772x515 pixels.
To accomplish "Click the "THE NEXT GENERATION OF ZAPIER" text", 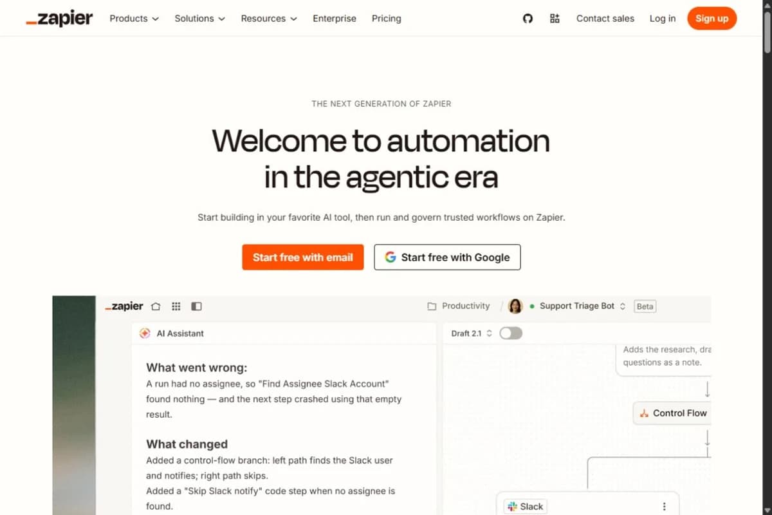I will click(x=381, y=104).
